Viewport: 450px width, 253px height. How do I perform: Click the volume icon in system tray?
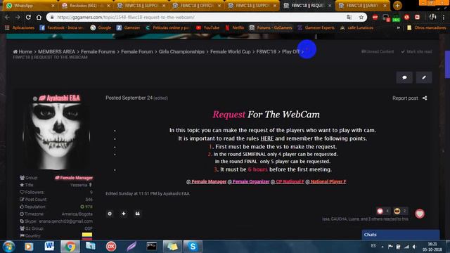click(414, 247)
